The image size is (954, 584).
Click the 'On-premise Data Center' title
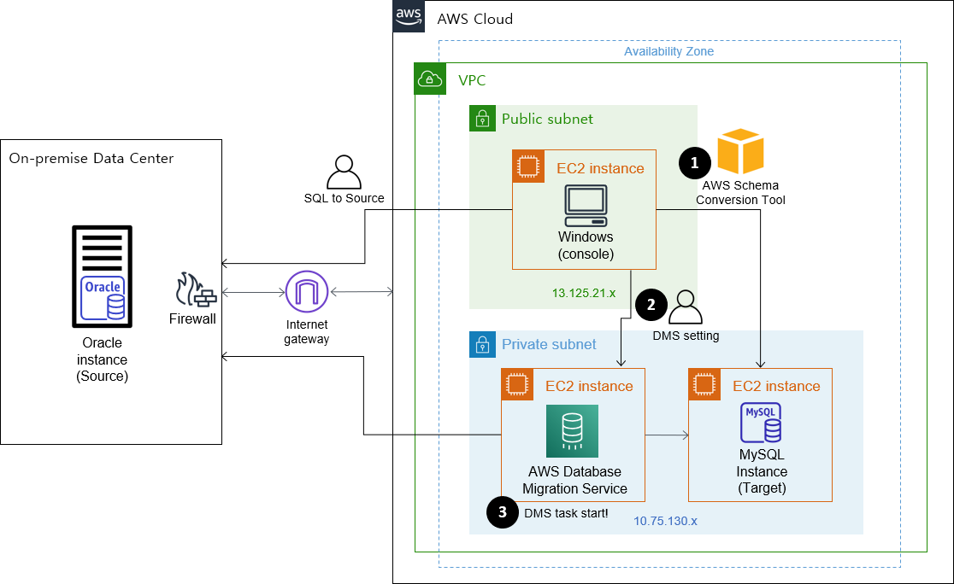pos(91,158)
